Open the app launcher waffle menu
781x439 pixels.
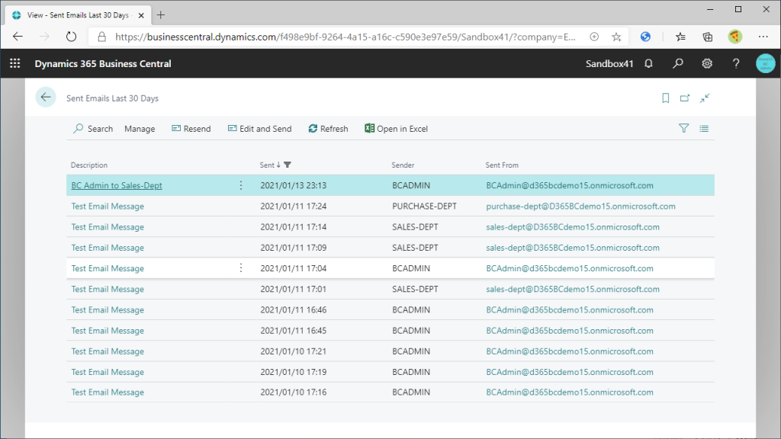point(15,63)
